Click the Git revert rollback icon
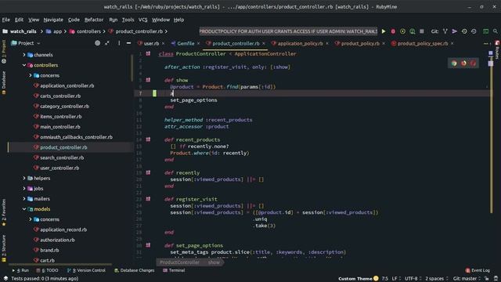Image resolution: width=501 pixels, height=282 pixels. [x=474, y=31]
